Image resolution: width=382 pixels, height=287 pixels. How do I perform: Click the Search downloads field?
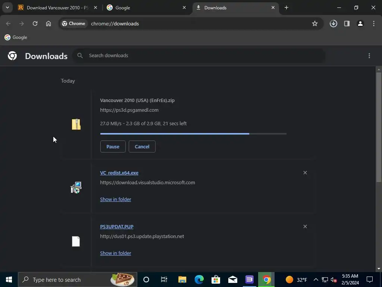tap(198, 56)
